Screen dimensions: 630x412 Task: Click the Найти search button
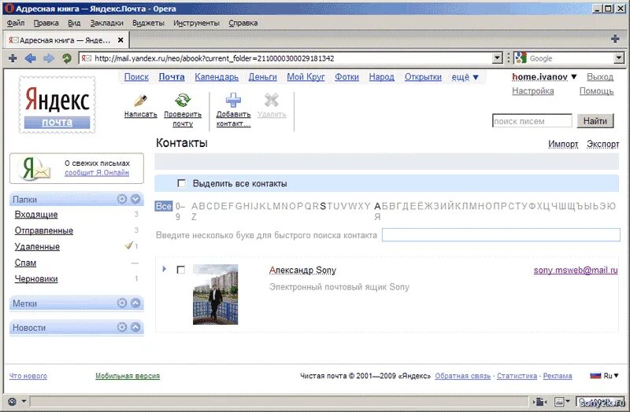595,121
